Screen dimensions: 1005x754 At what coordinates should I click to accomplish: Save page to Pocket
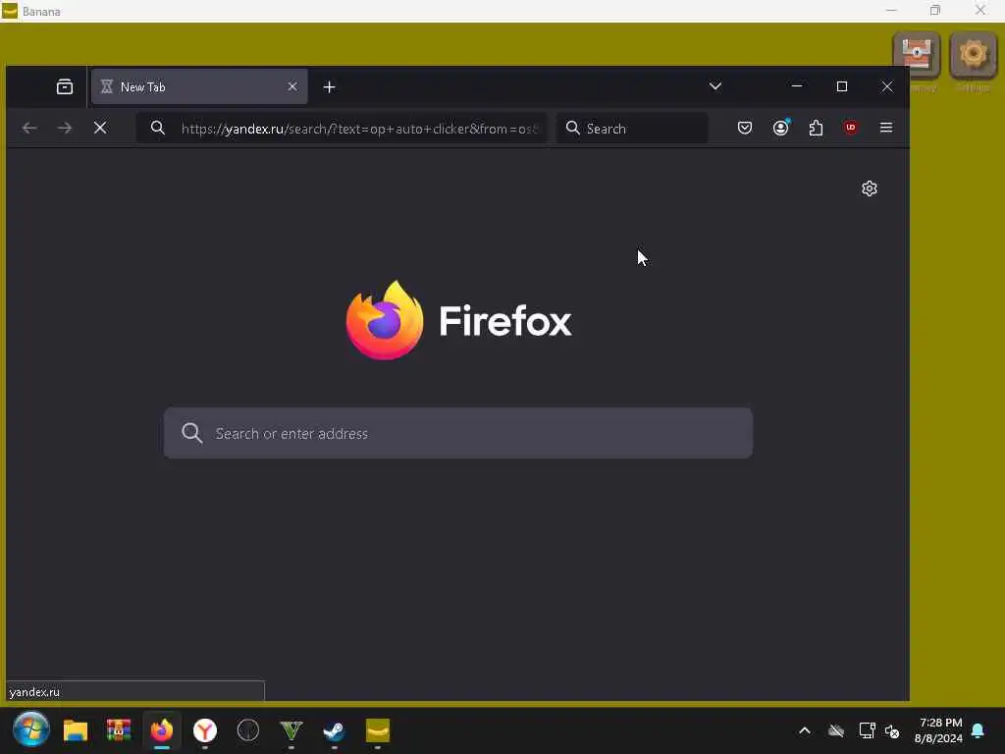click(x=745, y=128)
